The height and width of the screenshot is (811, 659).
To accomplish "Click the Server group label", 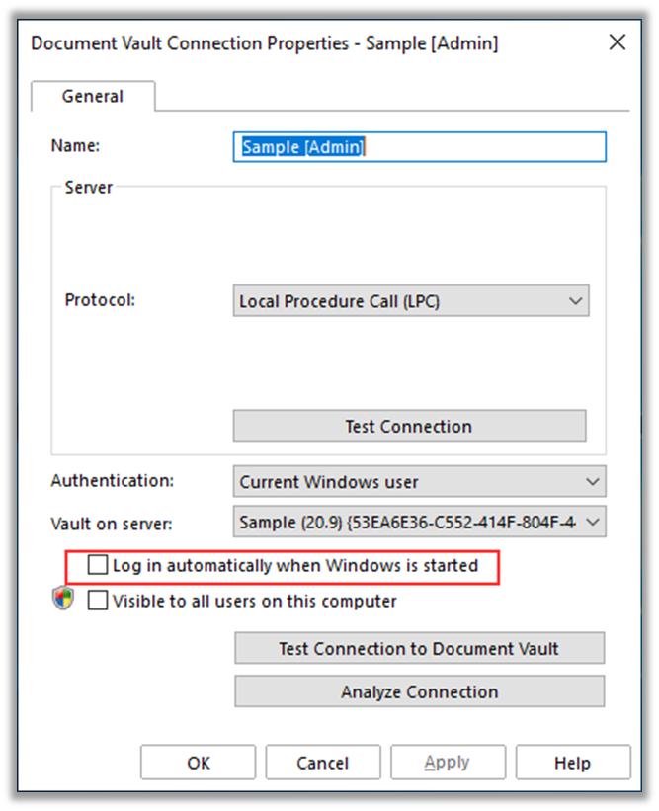I will (x=89, y=188).
